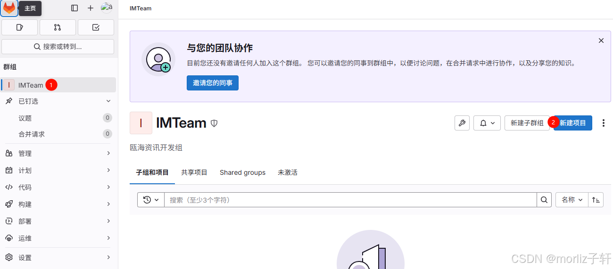The image size is (613, 269).
Task: Click the 管理 users icon
Action: (9, 153)
